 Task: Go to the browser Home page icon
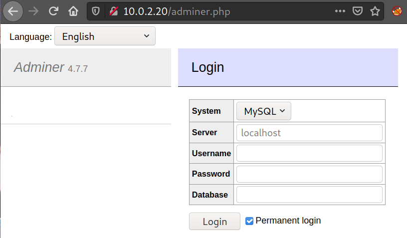73,11
